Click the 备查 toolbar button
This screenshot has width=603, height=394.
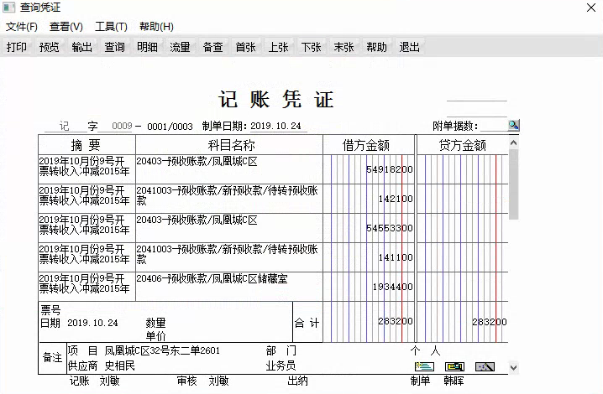tap(212, 47)
